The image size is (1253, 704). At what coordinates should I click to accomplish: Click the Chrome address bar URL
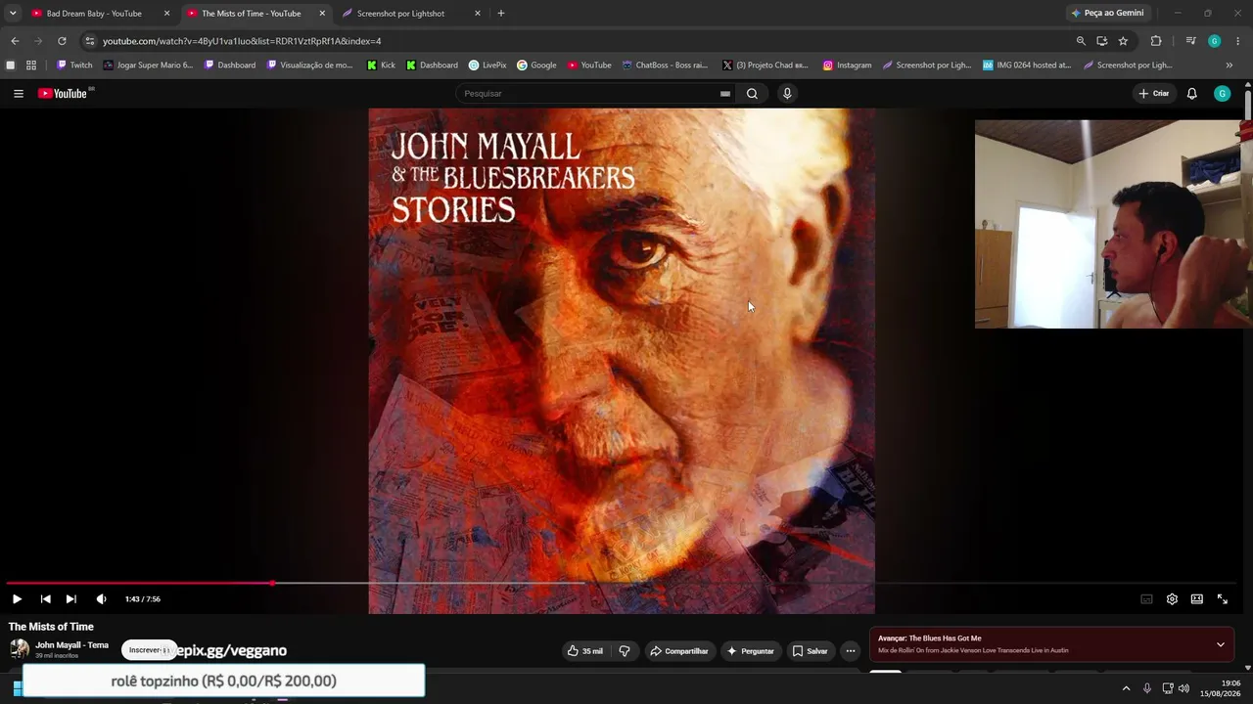coord(242,41)
